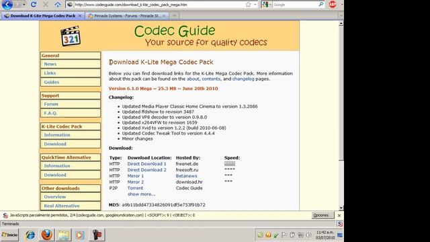This screenshot has height=242, width=430.
Task: Open the list all tabs dropdown
Action: pyautogui.click(x=341, y=16)
